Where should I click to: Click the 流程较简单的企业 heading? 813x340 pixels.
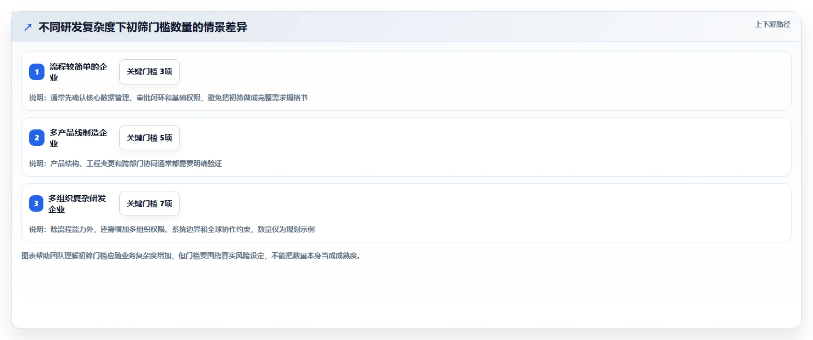[x=78, y=72]
